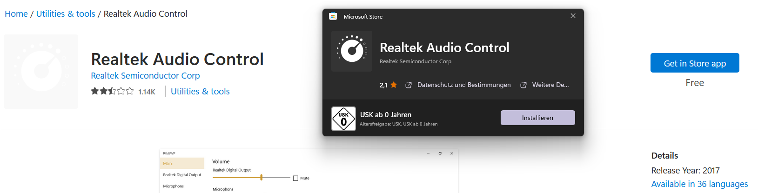Click the Volume label in preview
This screenshot has height=193, width=758.
[x=221, y=161]
